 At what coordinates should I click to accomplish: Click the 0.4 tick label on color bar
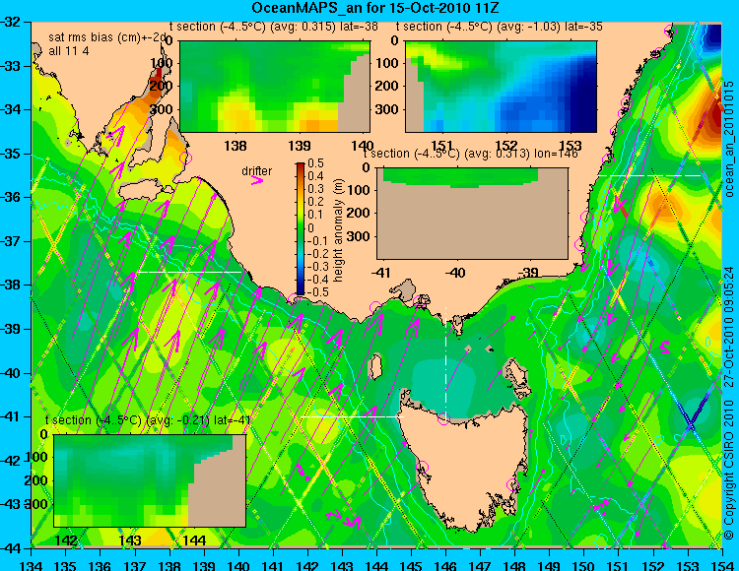(315, 176)
